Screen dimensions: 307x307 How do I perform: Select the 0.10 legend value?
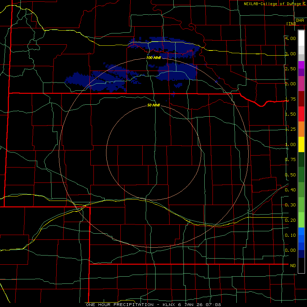pyautogui.click(x=290, y=235)
